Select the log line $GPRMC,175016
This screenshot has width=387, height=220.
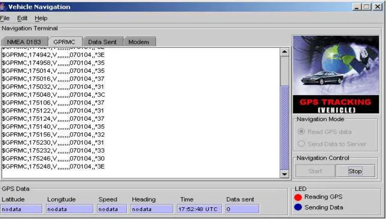[x=53, y=79]
